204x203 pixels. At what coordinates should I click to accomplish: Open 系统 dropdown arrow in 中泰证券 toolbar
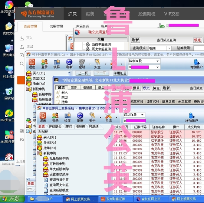coord(116,118)
